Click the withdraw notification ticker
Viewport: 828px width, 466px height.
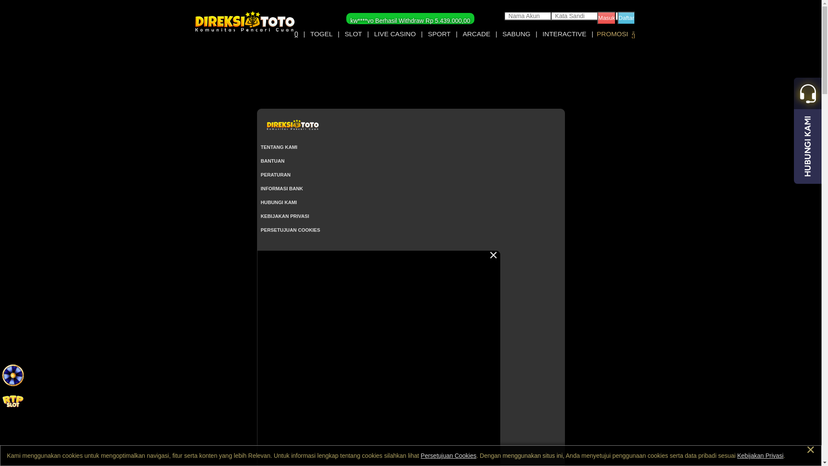[410, 19]
